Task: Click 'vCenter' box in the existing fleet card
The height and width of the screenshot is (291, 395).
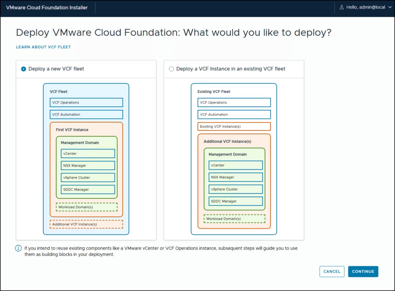Action: click(236, 165)
